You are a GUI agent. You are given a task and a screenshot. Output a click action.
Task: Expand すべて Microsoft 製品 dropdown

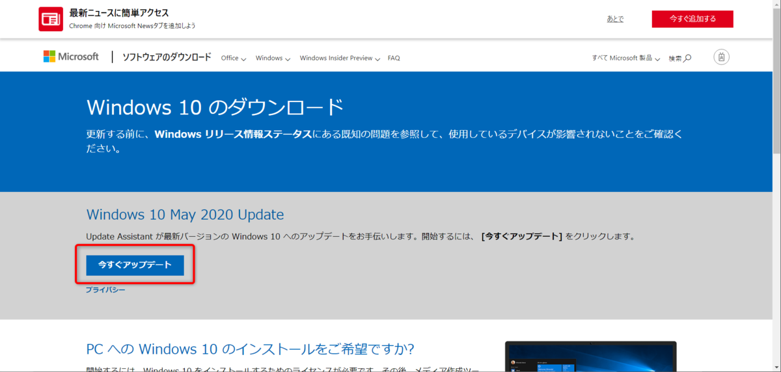click(x=626, y=58)
